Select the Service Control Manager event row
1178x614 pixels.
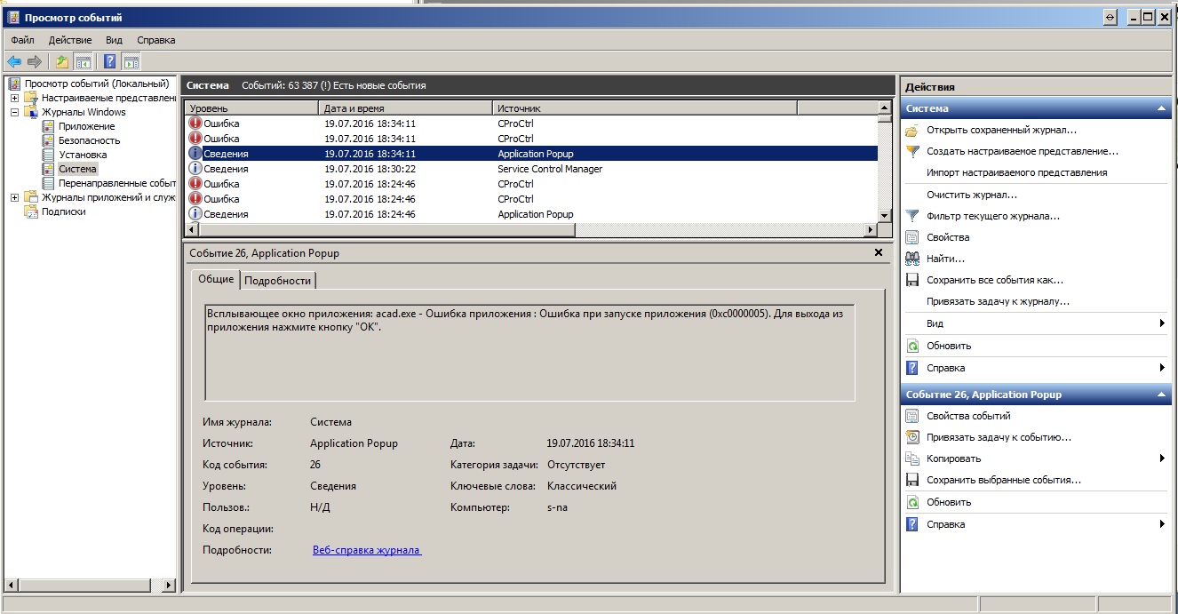click(549, 169)
